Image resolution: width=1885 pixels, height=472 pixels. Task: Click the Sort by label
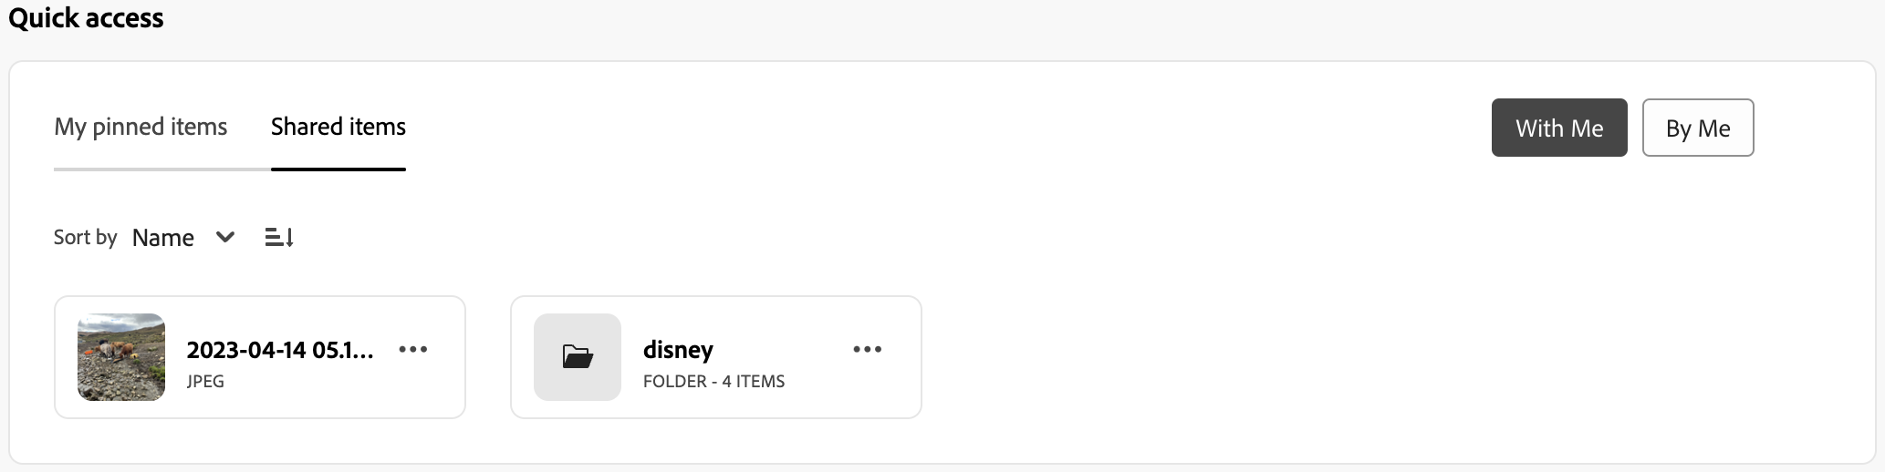85,238
